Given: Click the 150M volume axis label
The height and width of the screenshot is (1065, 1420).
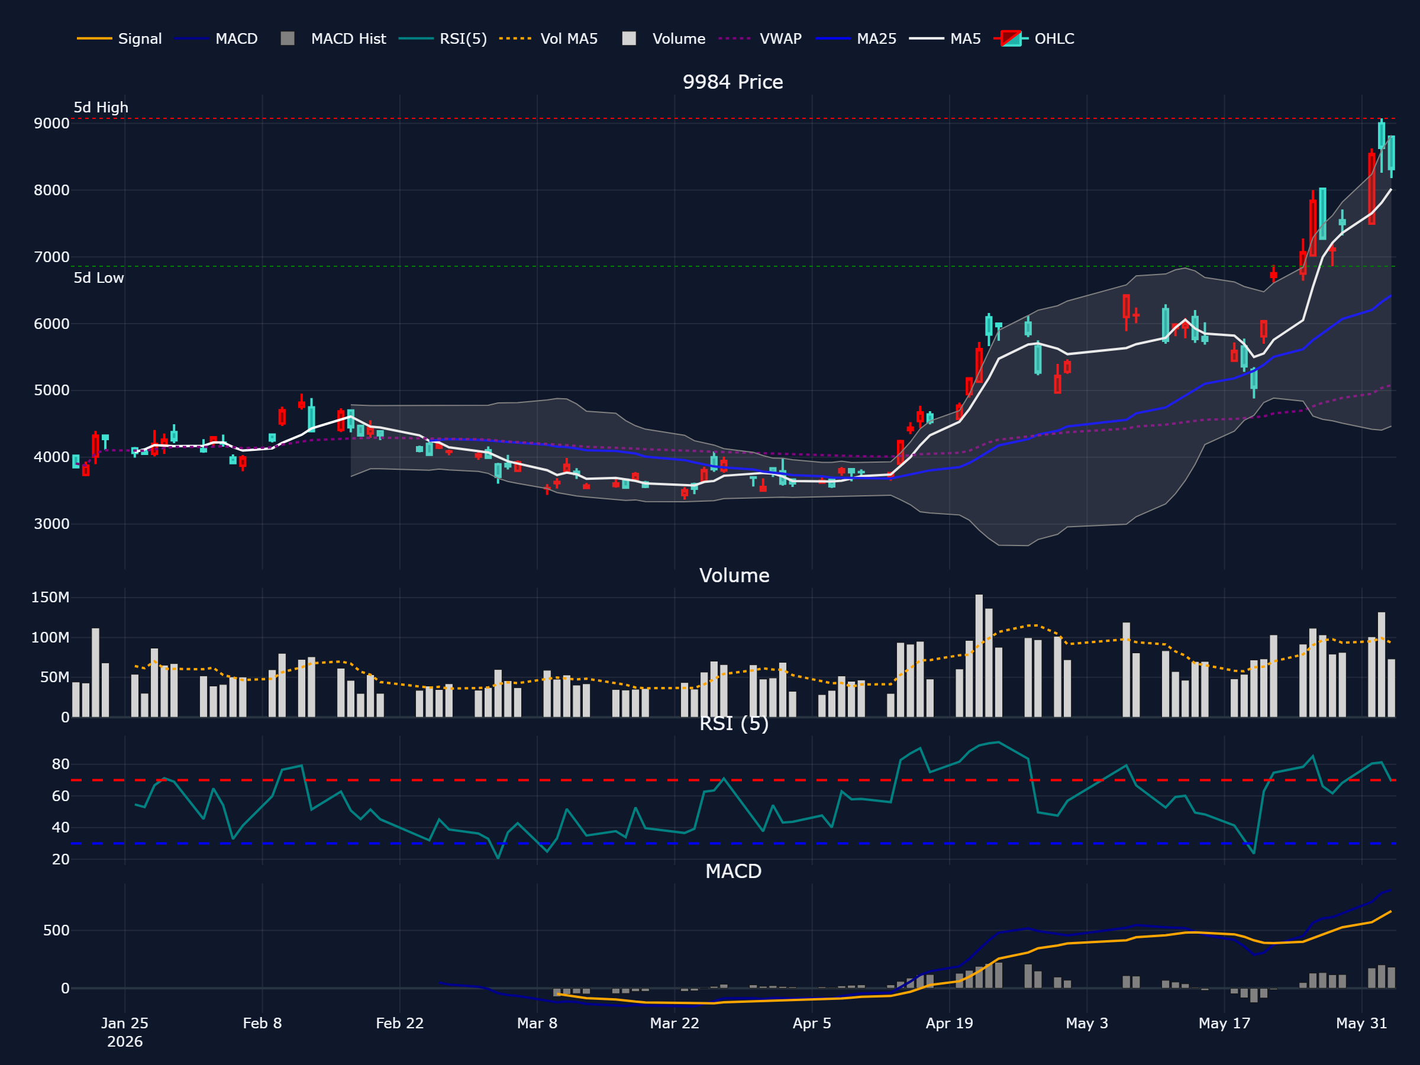Looking at the screenshot, I should (50, 598).
